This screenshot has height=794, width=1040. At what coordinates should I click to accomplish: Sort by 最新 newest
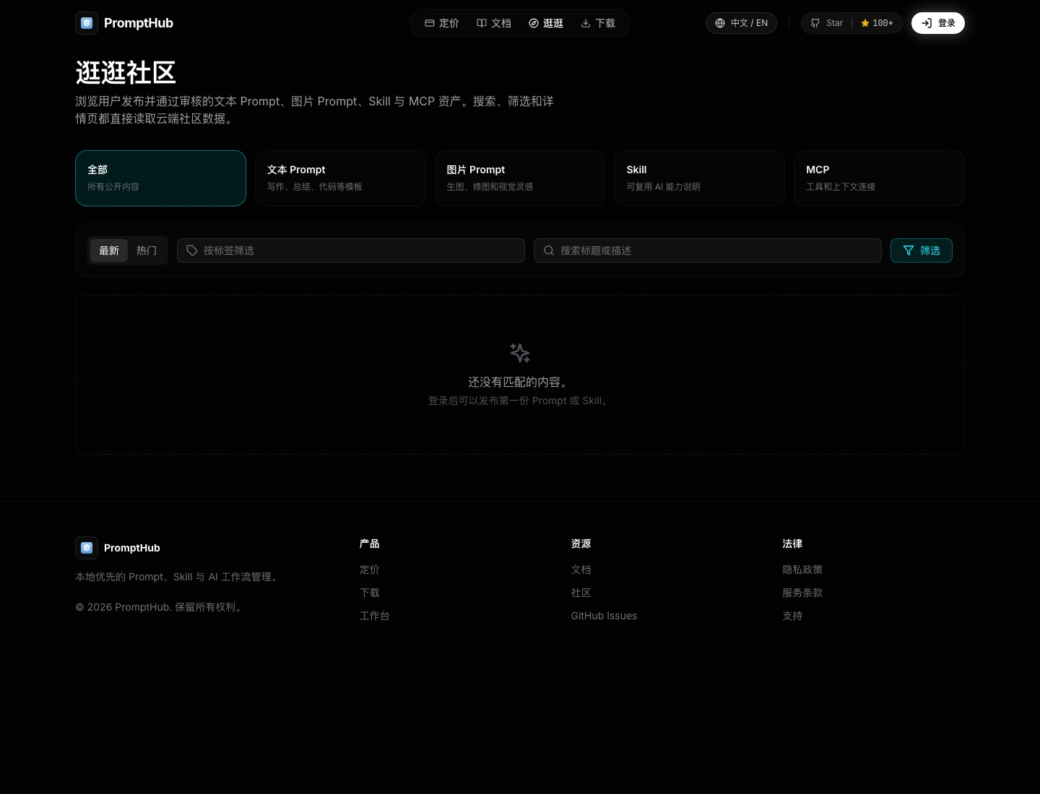click(x=109, y=250)
